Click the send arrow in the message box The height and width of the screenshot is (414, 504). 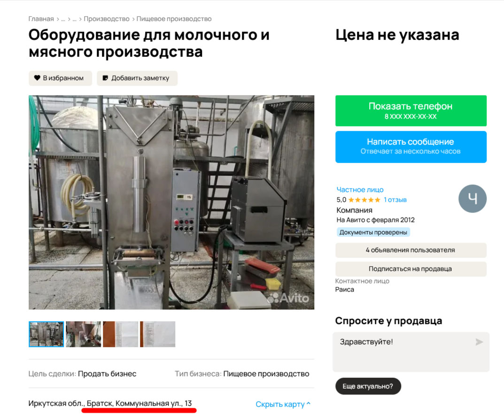pyautogui.click(x=479, y=342)
